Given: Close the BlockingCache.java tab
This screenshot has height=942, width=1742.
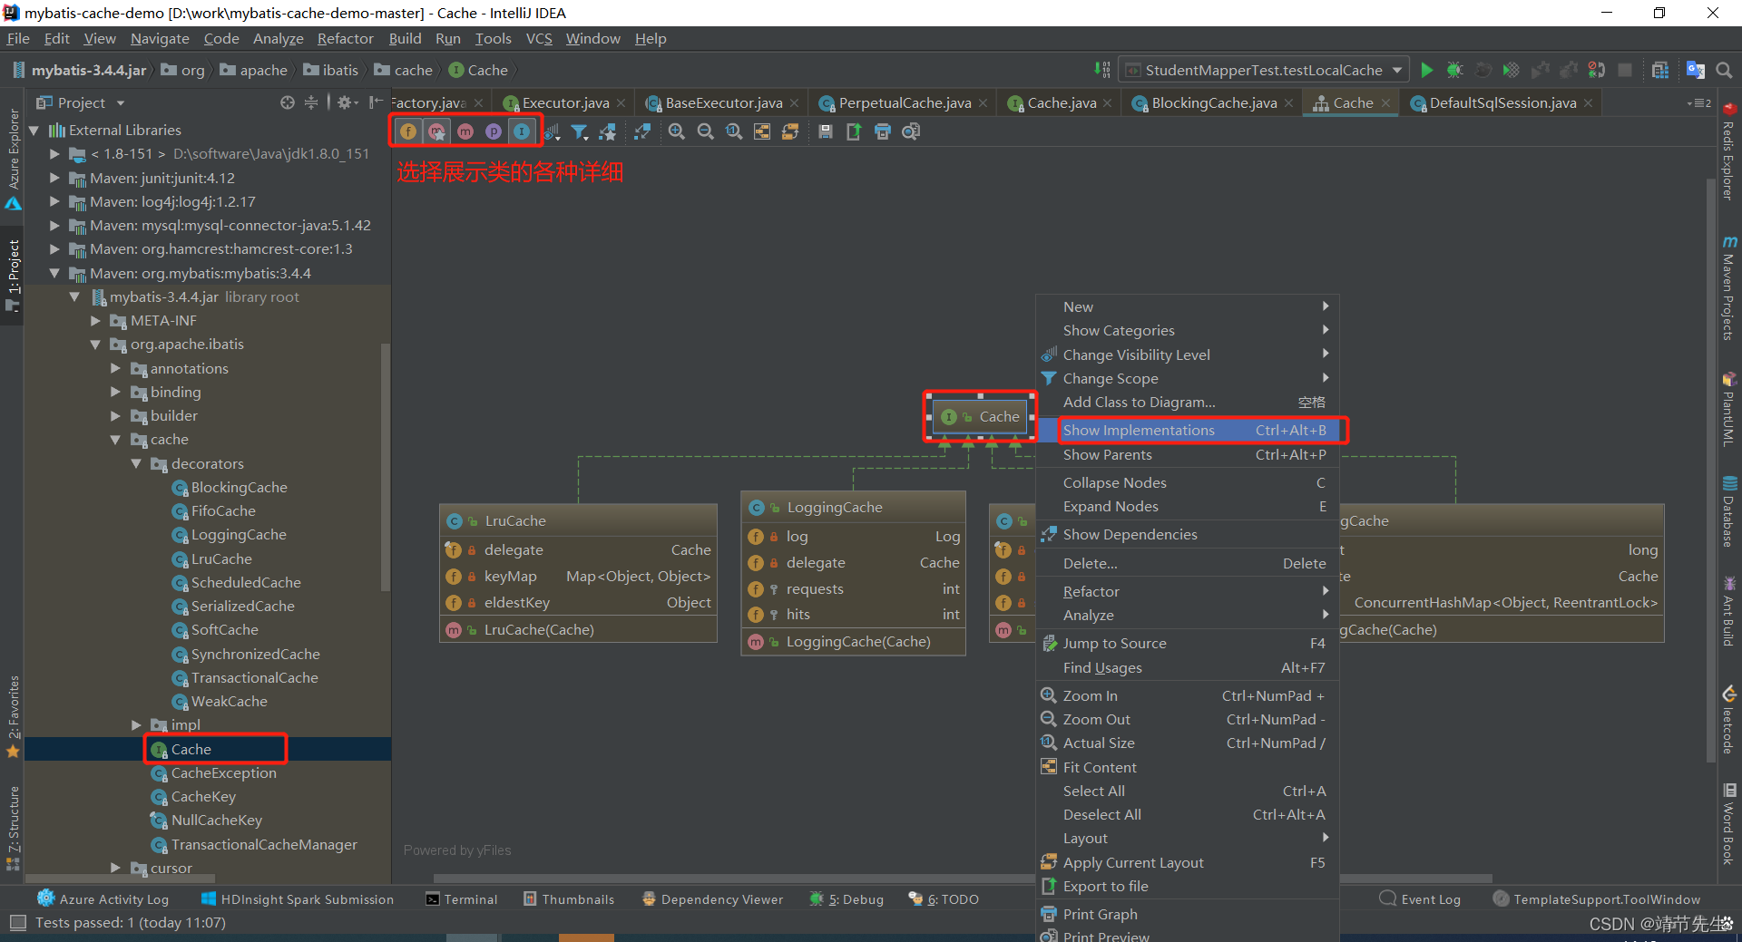Looking at the screenshot, I should pos(1289,103).
